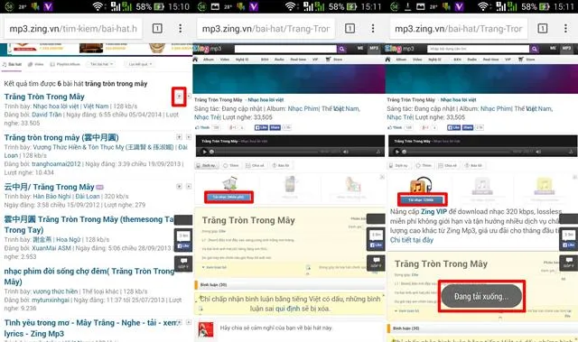Open Album menu on middle screen
The image size is (578, 342).
[209, 60]
